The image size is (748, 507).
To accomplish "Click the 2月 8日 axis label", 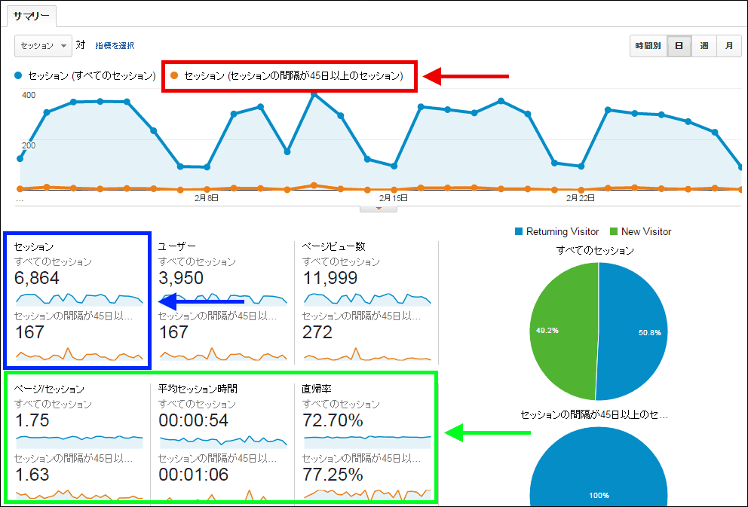I will click(207, 197).
